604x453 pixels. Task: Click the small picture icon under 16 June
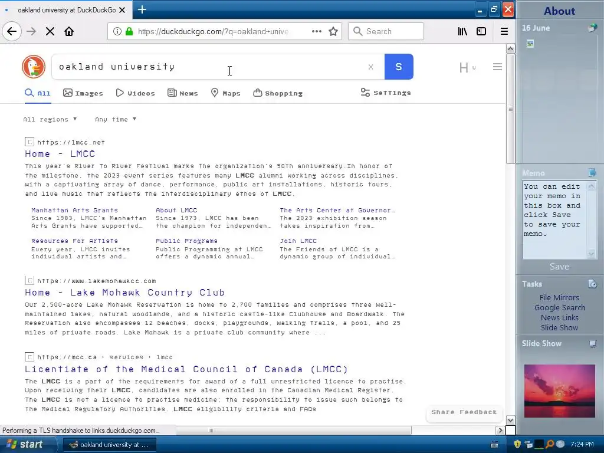click(530, 44)
